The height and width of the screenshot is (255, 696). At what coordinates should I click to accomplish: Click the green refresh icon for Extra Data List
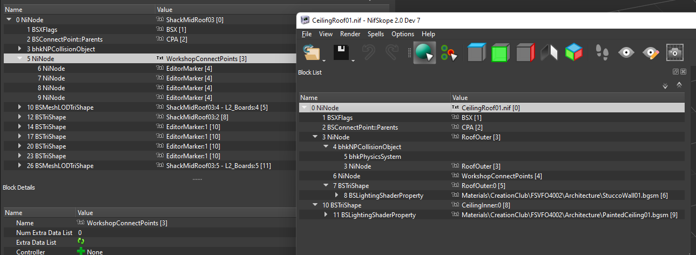pos(81,241)
